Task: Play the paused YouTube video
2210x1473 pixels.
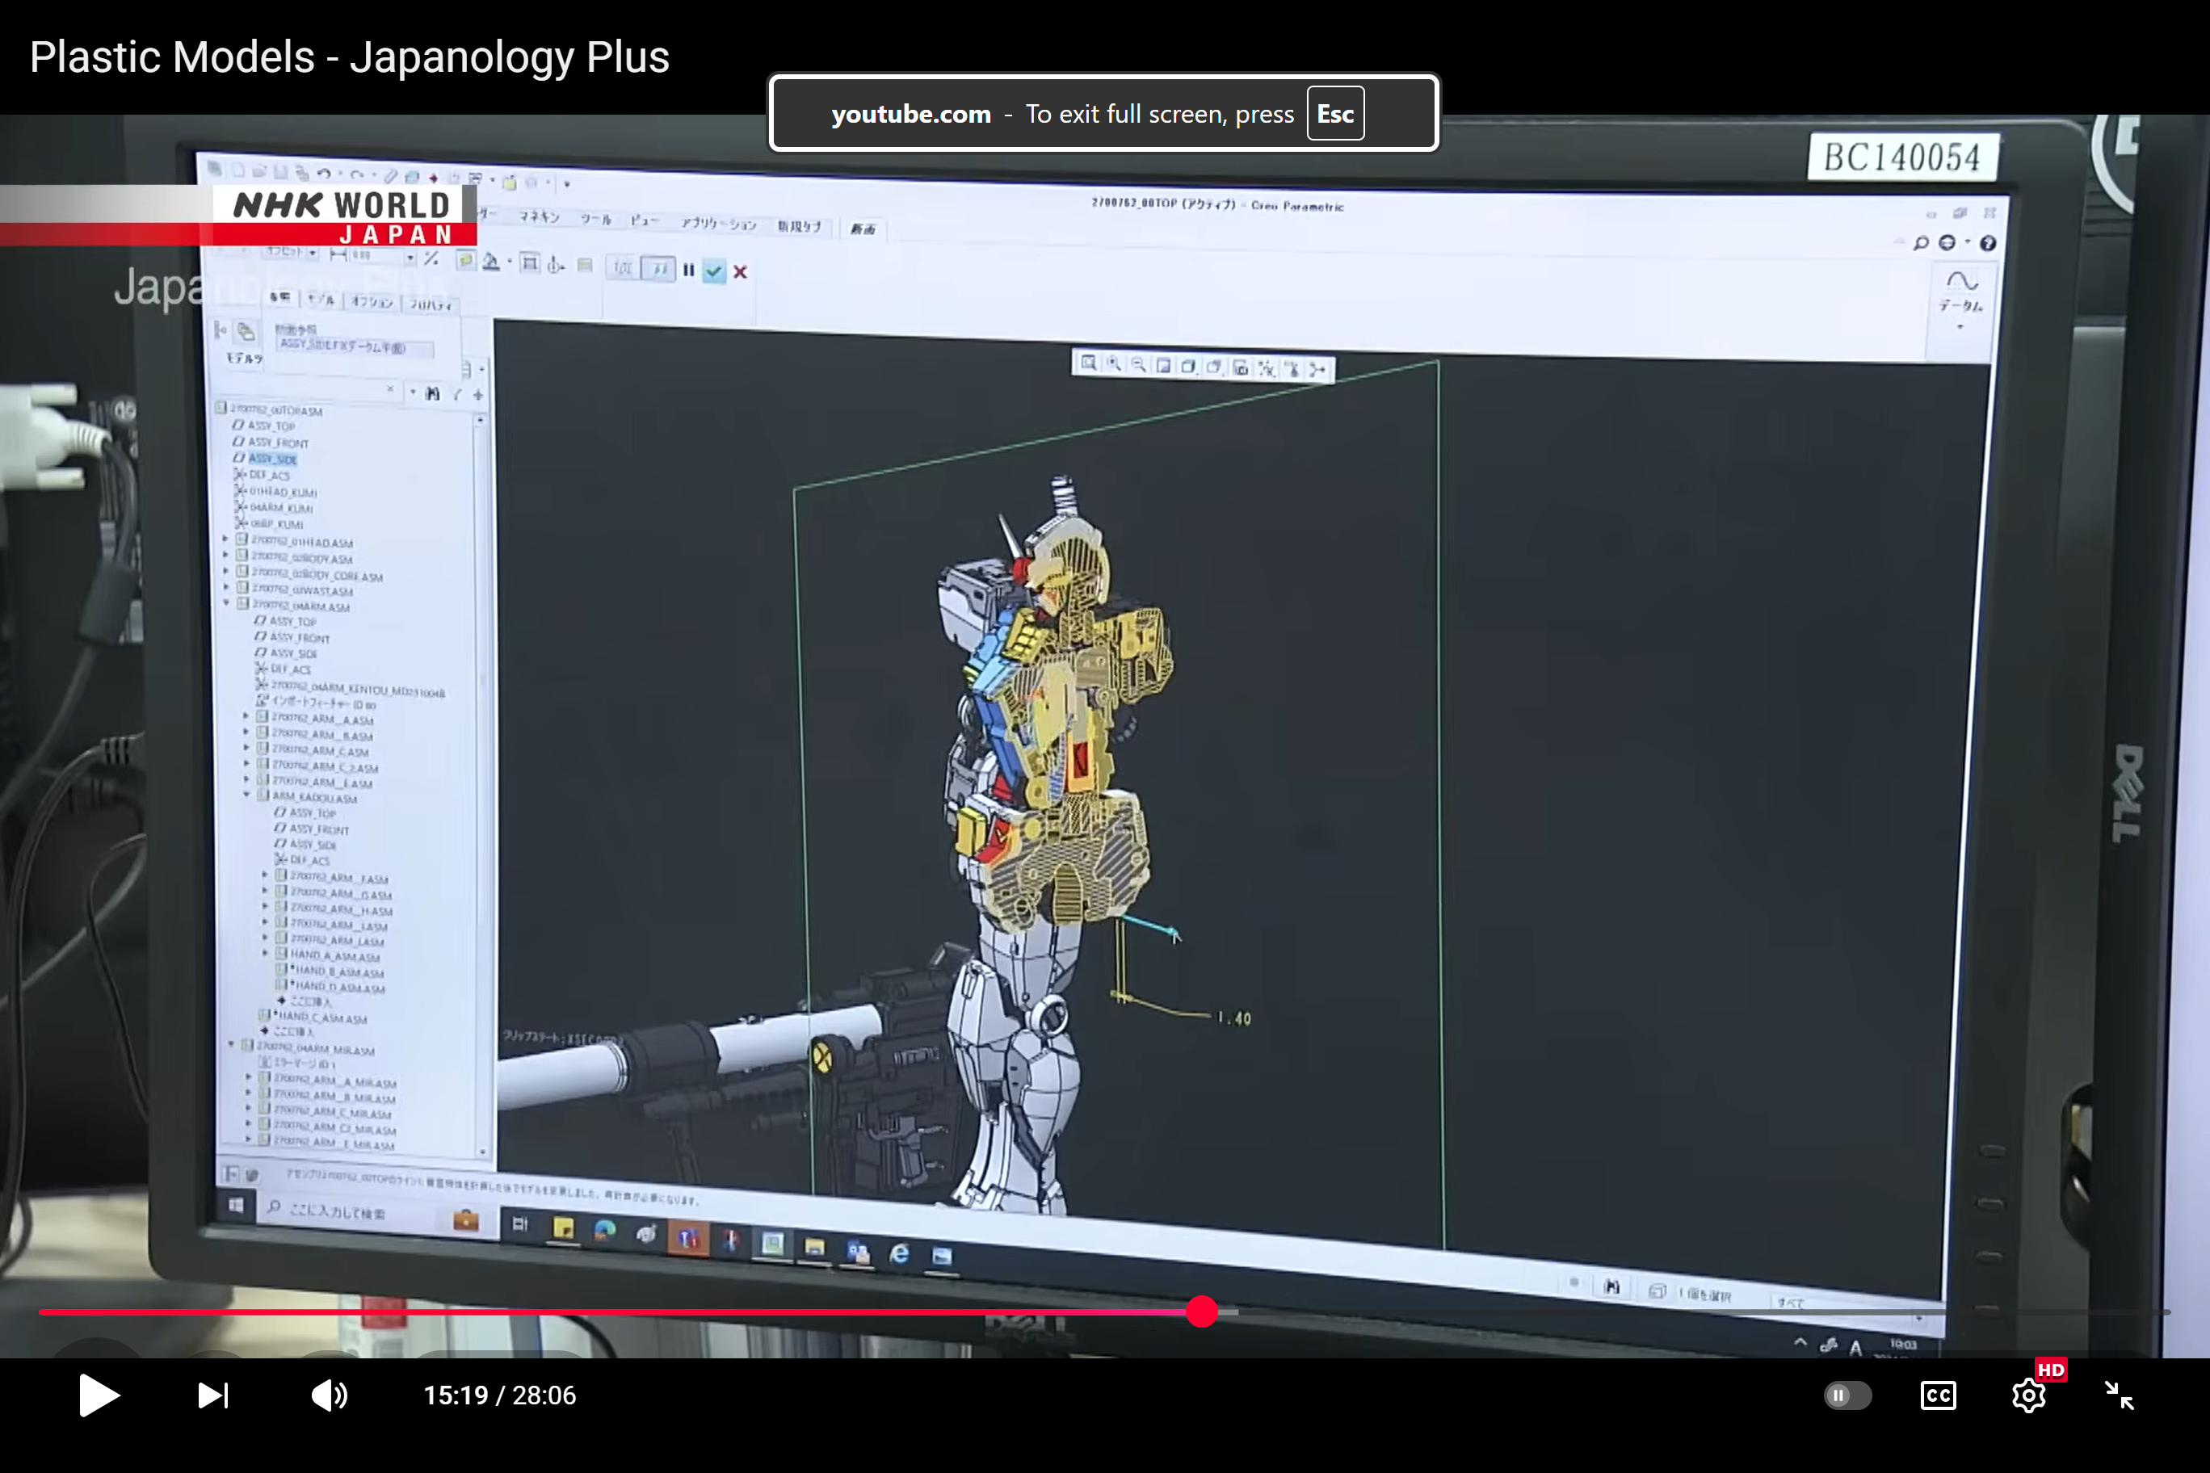Action: point(99,1395)
